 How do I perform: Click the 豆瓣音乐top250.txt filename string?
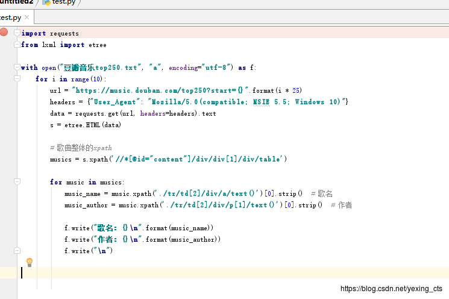(x=100, y=68)
